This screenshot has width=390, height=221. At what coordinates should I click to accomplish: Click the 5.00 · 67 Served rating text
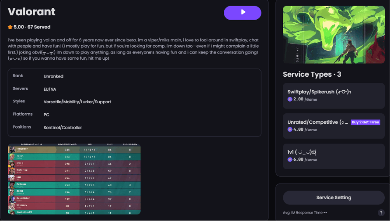32,27
